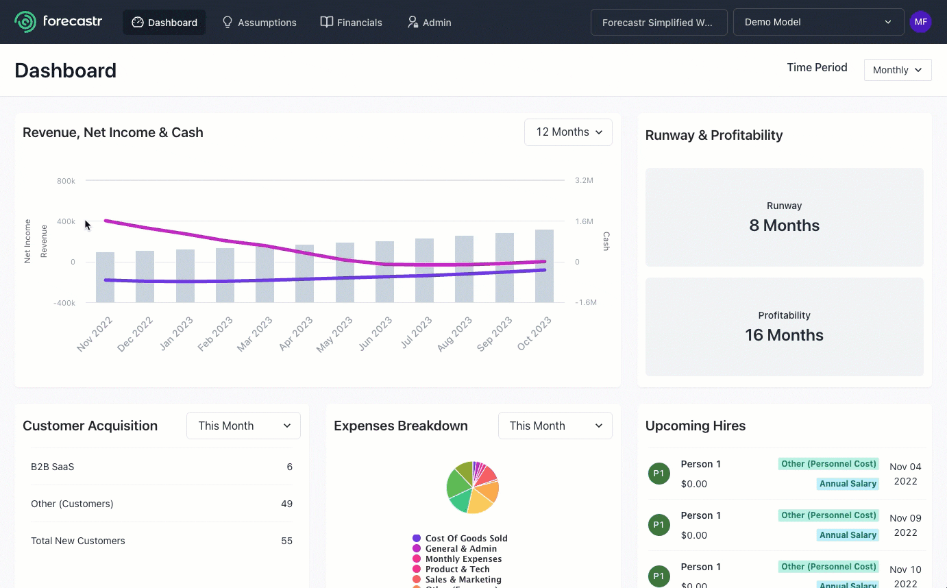This screenshot has height=588, width=947.
Task: Open the Dashboard tab
Action: 164,22
